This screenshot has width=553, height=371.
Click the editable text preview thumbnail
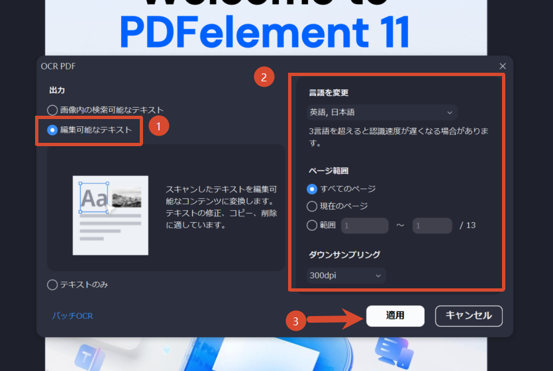111,216
